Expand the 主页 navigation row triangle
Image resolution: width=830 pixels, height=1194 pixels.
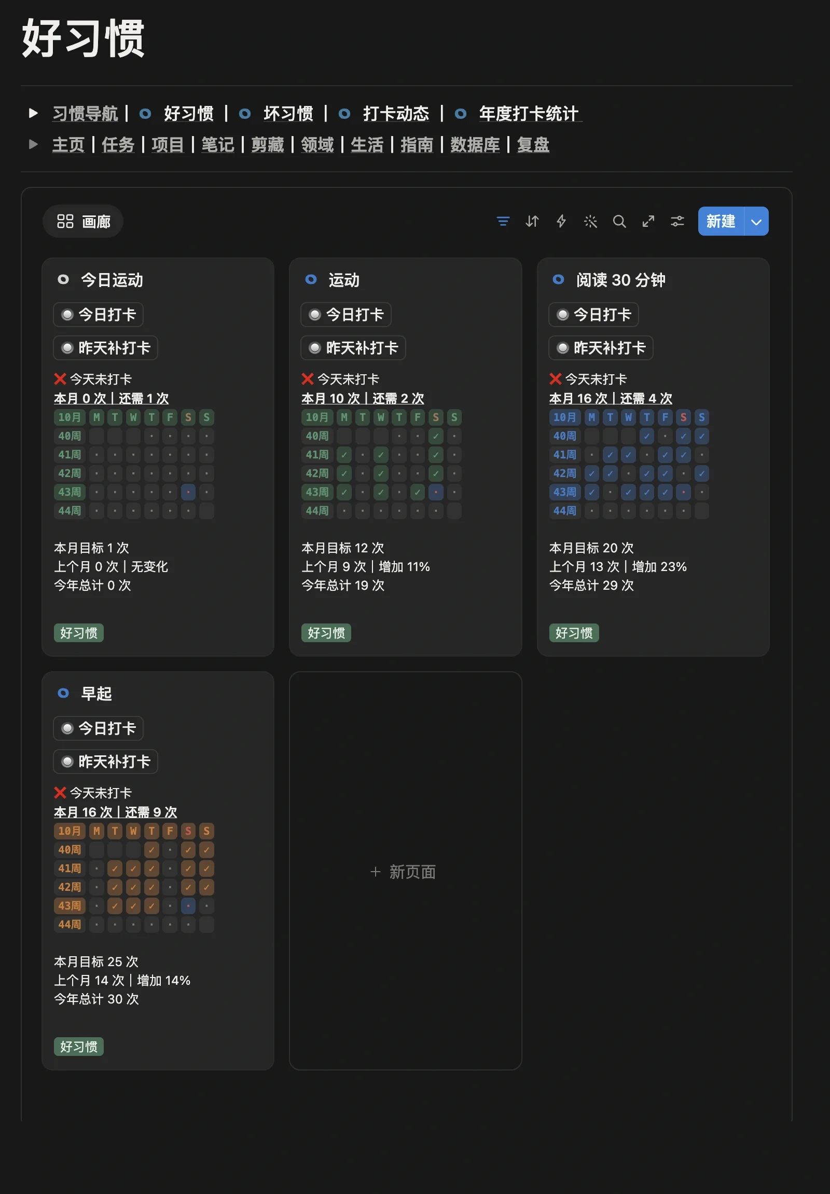point(33,144)
